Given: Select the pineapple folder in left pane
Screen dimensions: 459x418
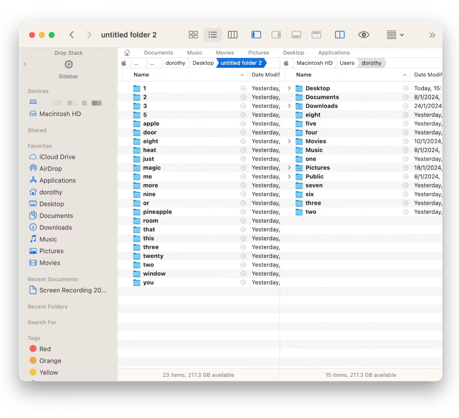Looking at the screenshot, I should [157, 212].
